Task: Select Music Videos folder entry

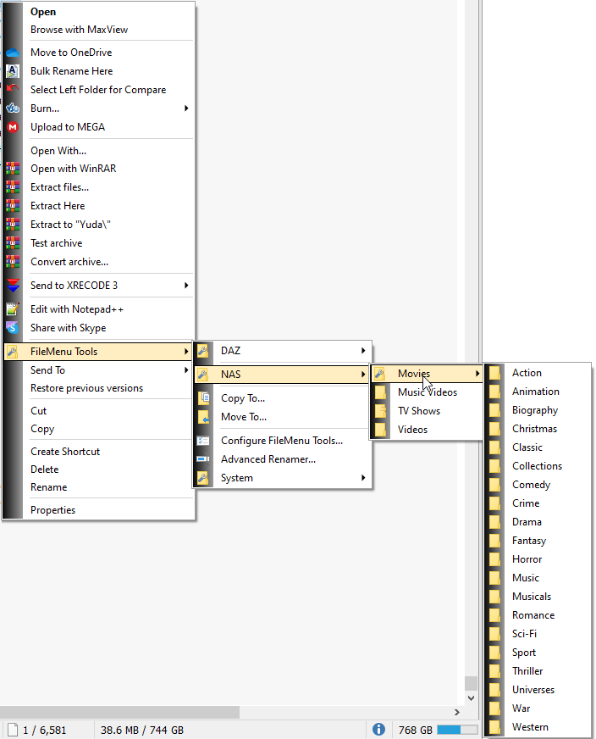Action: pyautogui.click(x=428, y=392)
